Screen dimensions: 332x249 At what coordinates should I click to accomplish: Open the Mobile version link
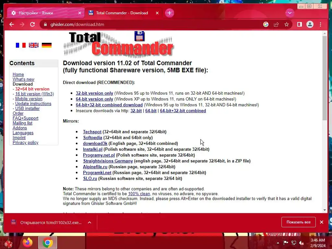[x=29, y=99]
